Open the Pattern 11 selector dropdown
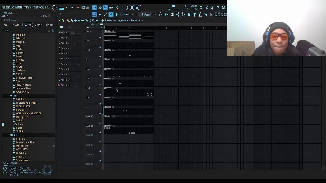 (x=147, y=14)
